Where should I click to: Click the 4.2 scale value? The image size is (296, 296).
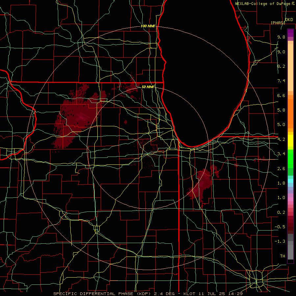(x=281, y=139)
